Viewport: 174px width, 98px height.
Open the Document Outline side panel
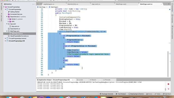[172, 32]
